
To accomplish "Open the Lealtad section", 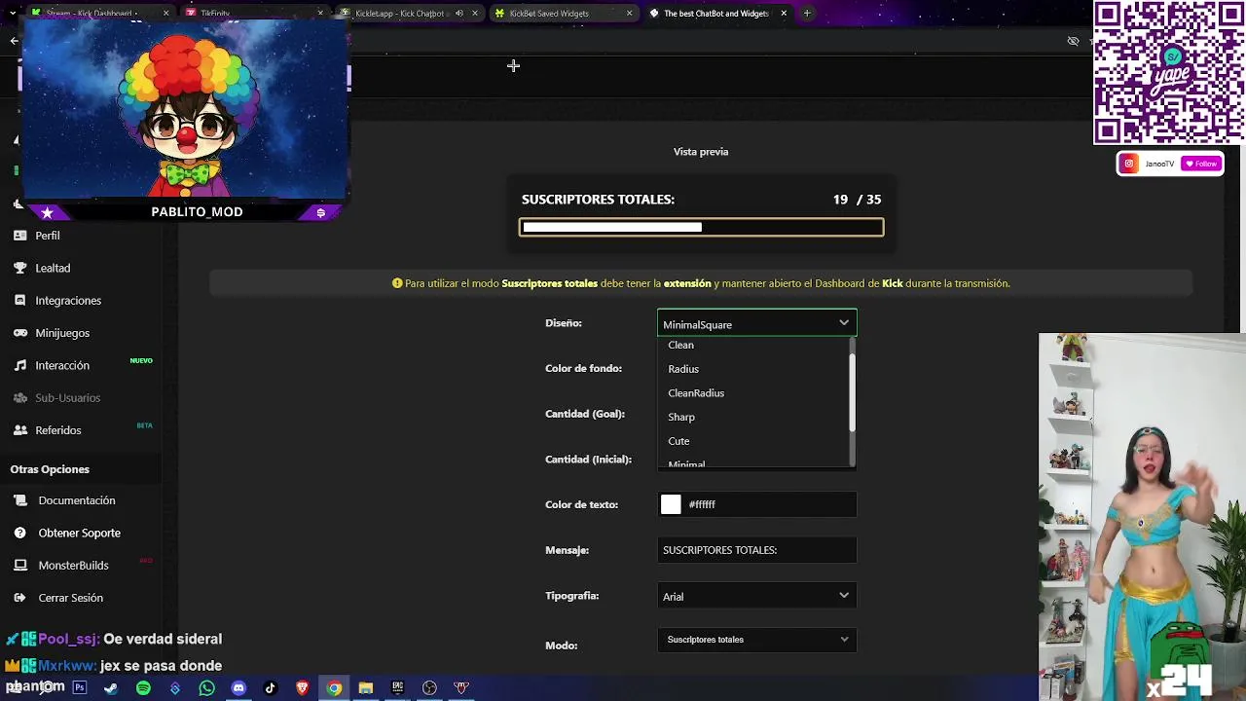I will pos(53,268).
